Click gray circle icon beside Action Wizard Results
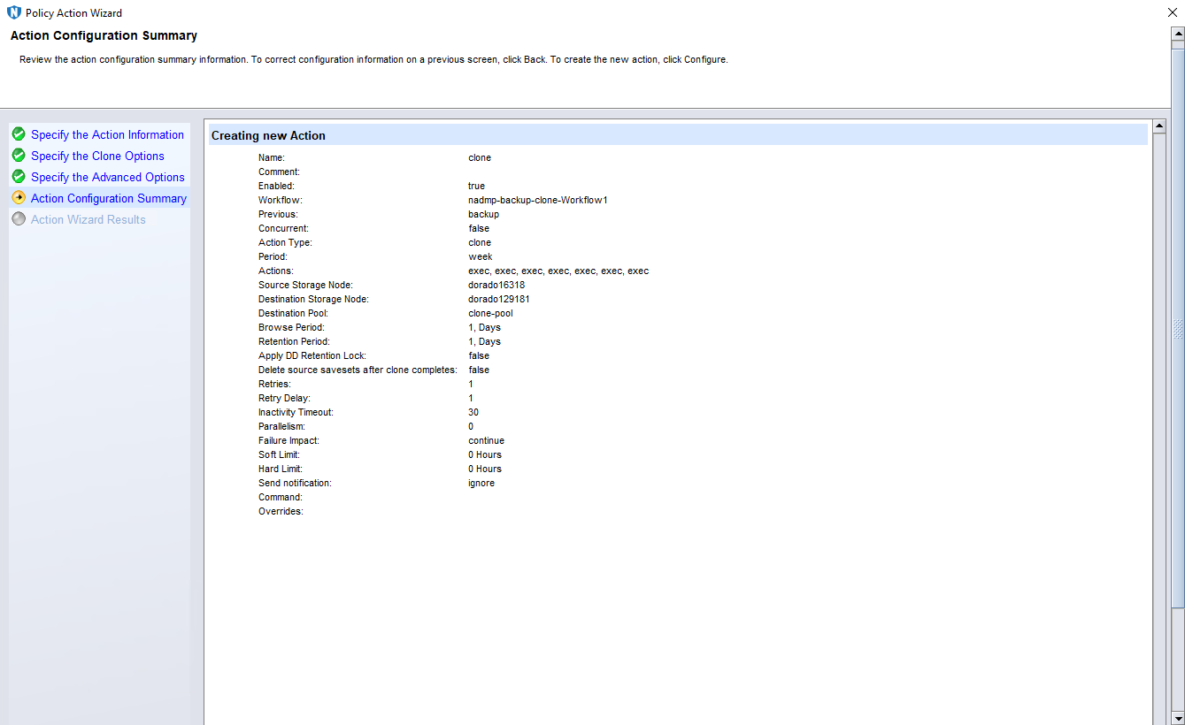1185x725 pixels. point(19,219)
